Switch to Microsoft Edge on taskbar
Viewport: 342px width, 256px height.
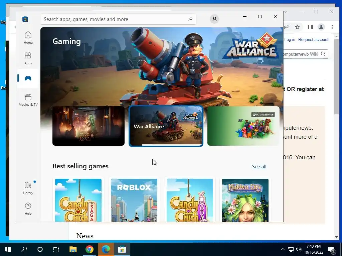click(106, 249)
